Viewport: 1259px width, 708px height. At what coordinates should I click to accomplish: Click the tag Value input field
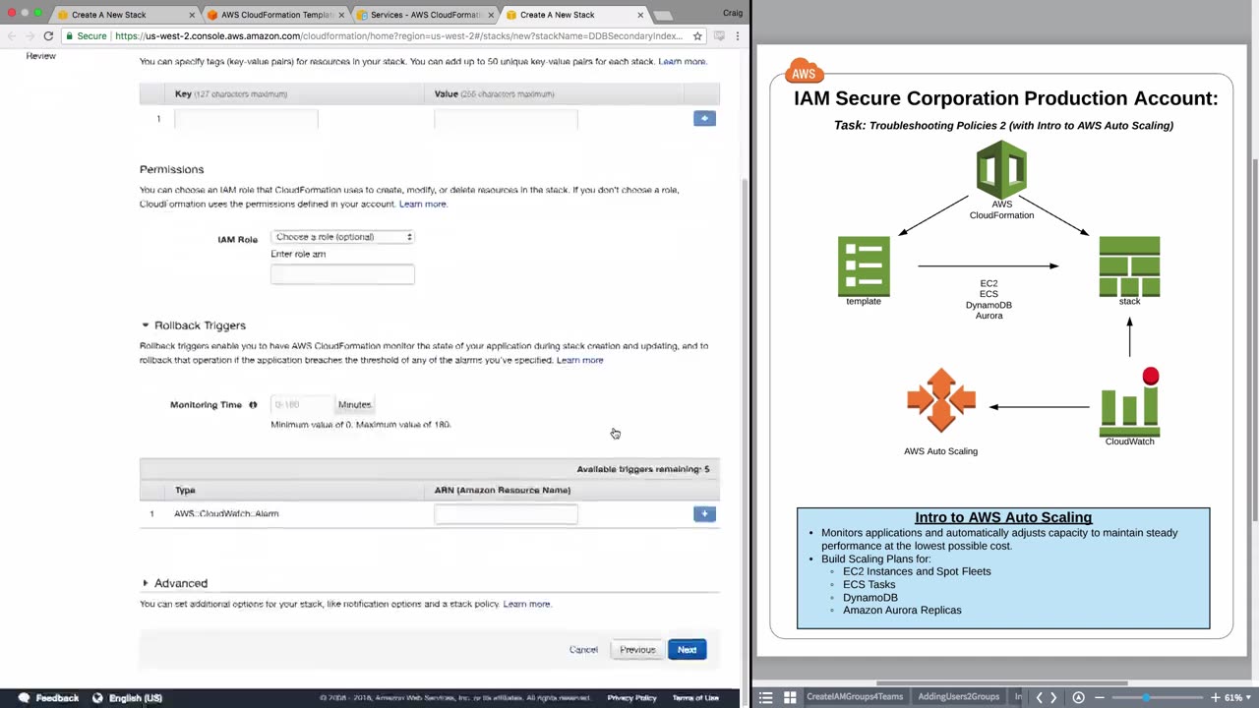pyautogui.click(x=506, y=119)
